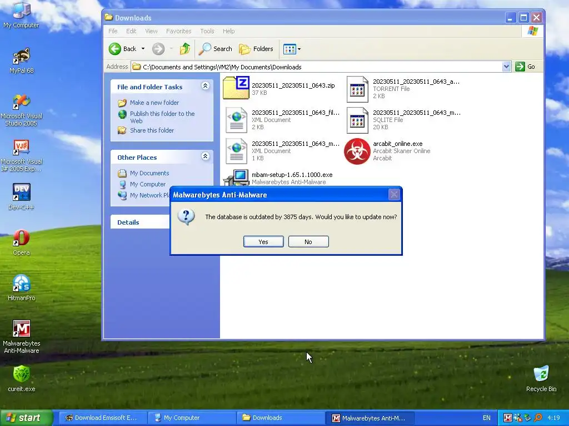
Task: Open the Edit menu
Action: (x=131, y=31)
